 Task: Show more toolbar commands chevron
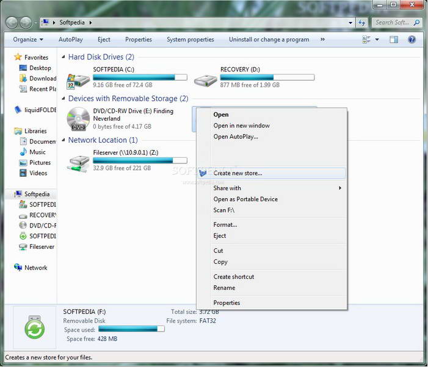(x=322, y=39)
